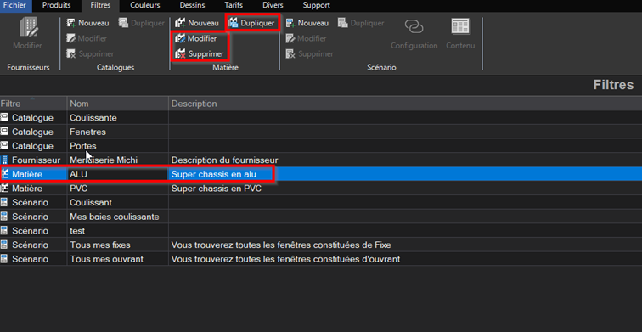Viewport: 642px width, 332px height.
Task: Switch to the Produits tab
Action: point(57,6)
